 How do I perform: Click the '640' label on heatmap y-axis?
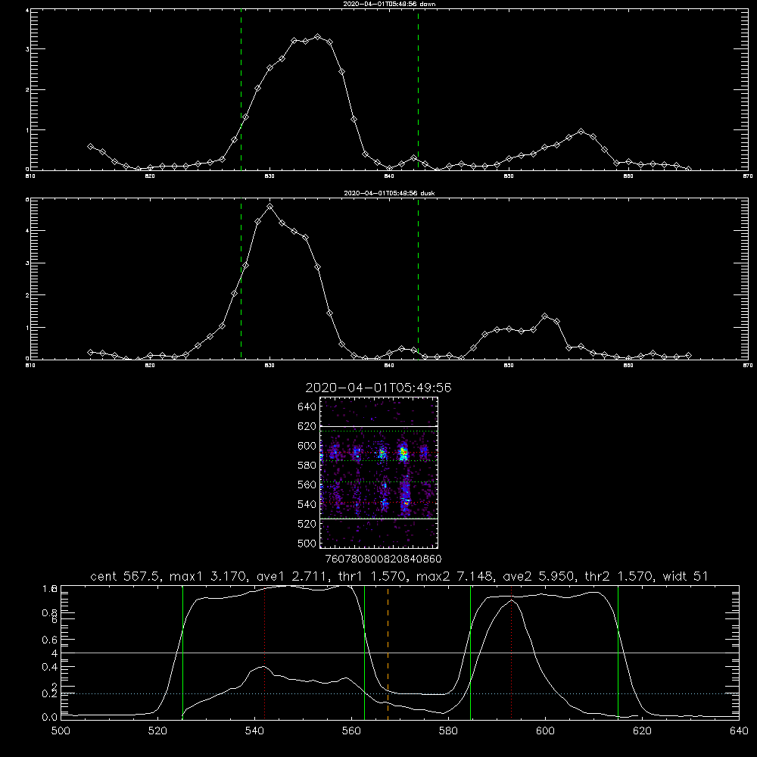[307, 407]
